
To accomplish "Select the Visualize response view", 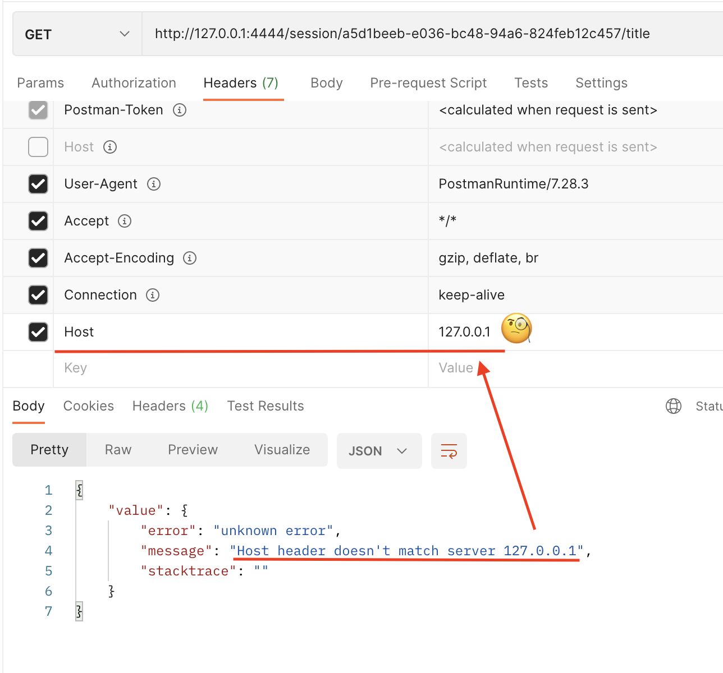I will click(x=282, y=449).
